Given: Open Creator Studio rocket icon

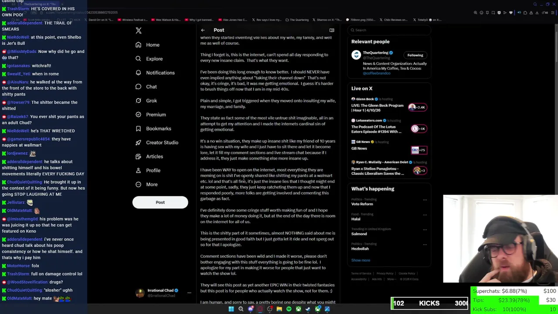Looking at the screenshot, I should pyautogui.click(x=138, y=143).
